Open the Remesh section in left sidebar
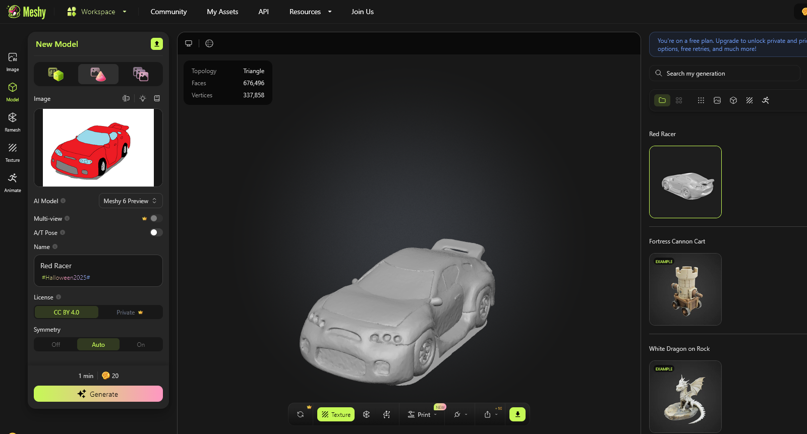This screenshot has width=807, height=434. click(13, 122)
